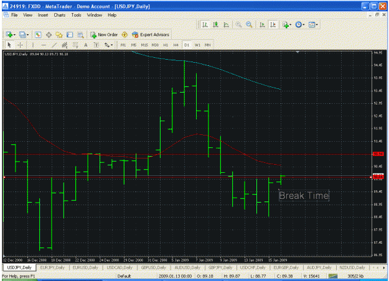Switch to EURJPY,Daily chart tab

coord(52,267)
